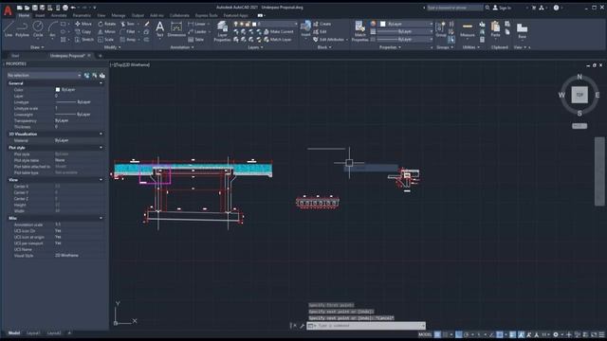Add a new drawing tab with plus
The height and width of the screenshot is (341, 607).
[100, 56]
